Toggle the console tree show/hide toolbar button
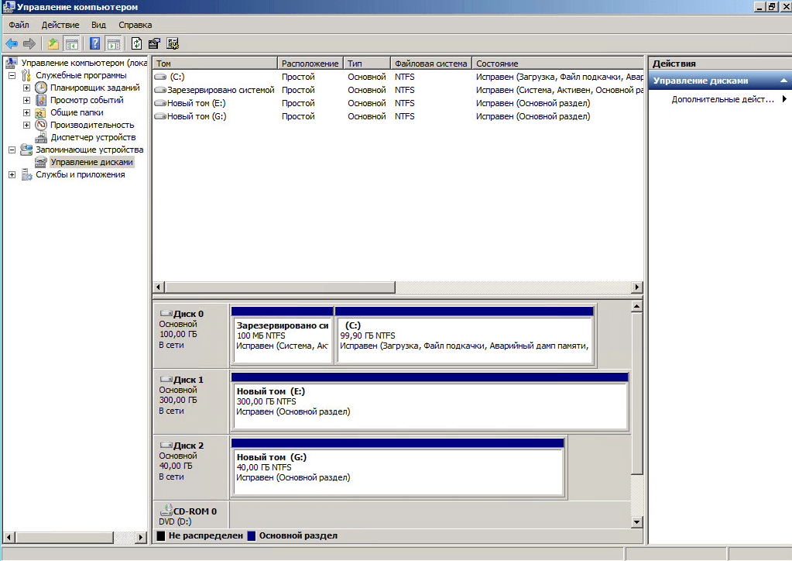 click(x=71, y=43)
